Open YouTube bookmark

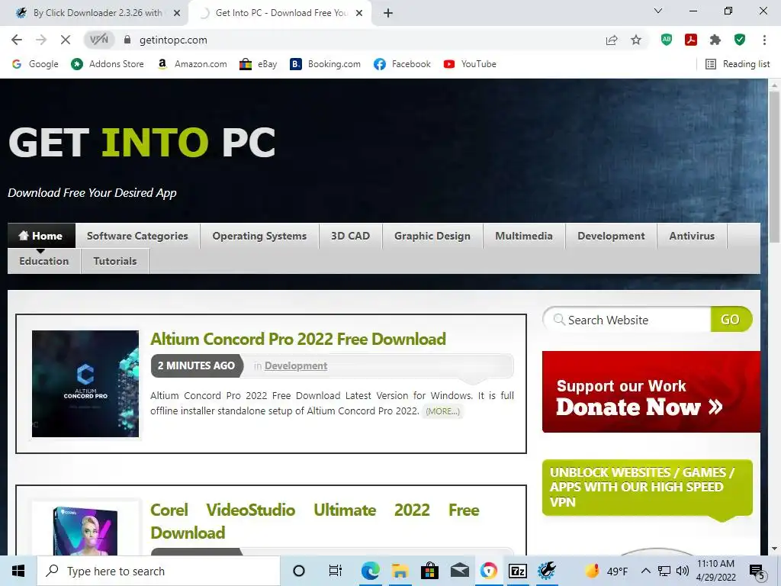[x=470, y=64]
